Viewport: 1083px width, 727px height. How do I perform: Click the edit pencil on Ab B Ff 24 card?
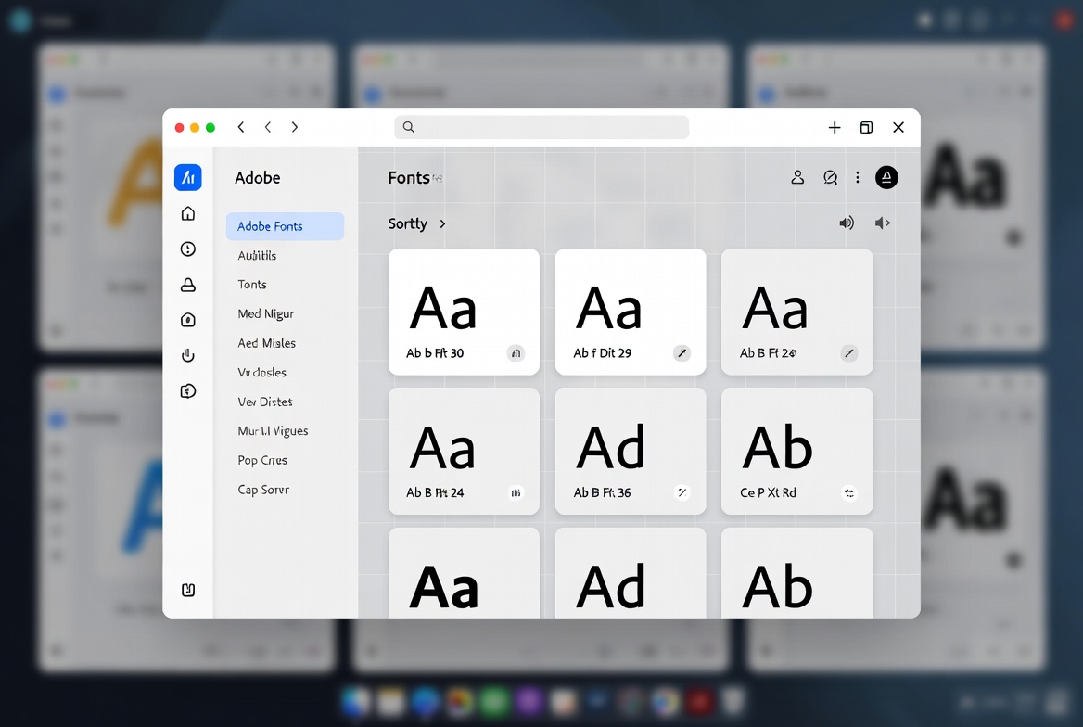point(848,353)
